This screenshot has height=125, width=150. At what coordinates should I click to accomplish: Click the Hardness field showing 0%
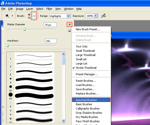(x=51, y=41)
